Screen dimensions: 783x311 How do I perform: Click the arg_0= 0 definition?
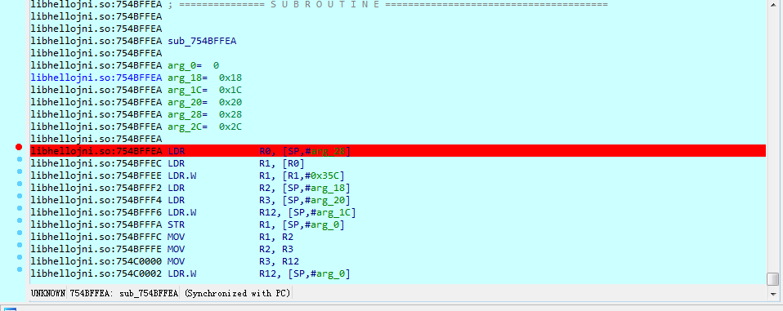tap(193, 66)
